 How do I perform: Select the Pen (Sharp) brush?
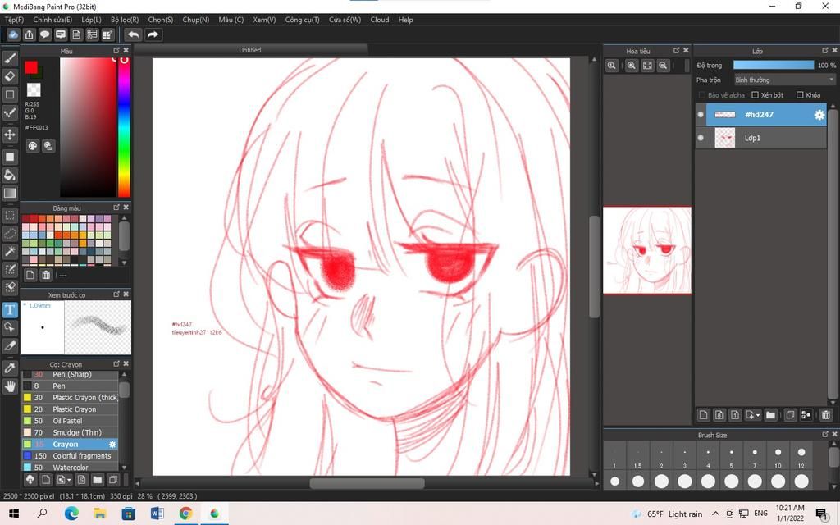point(70,374)
